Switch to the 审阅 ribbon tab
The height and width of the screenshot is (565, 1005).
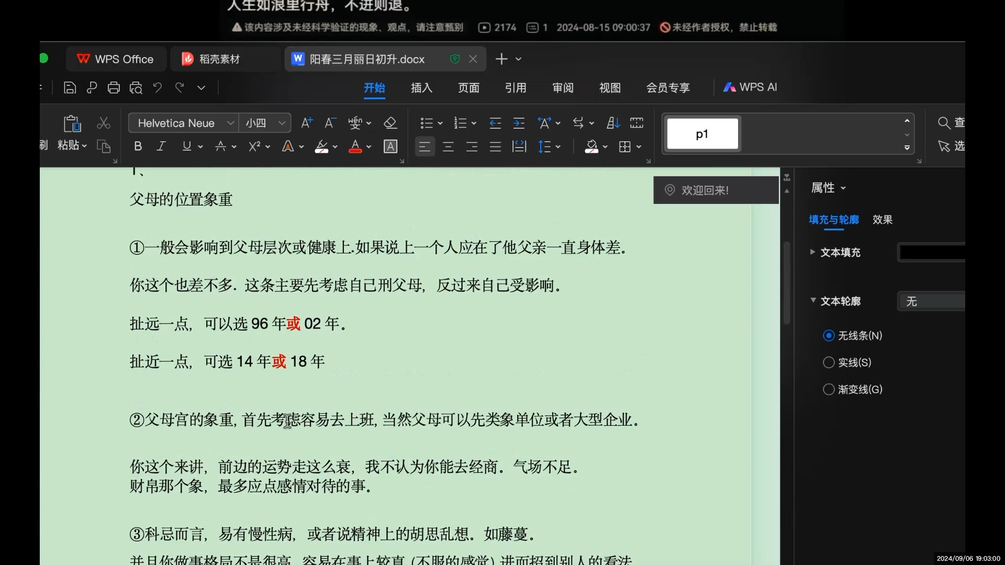click(x=563, y=88)
